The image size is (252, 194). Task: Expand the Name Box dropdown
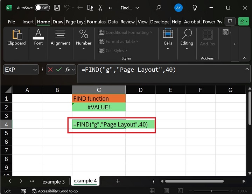tap(35, 70)
